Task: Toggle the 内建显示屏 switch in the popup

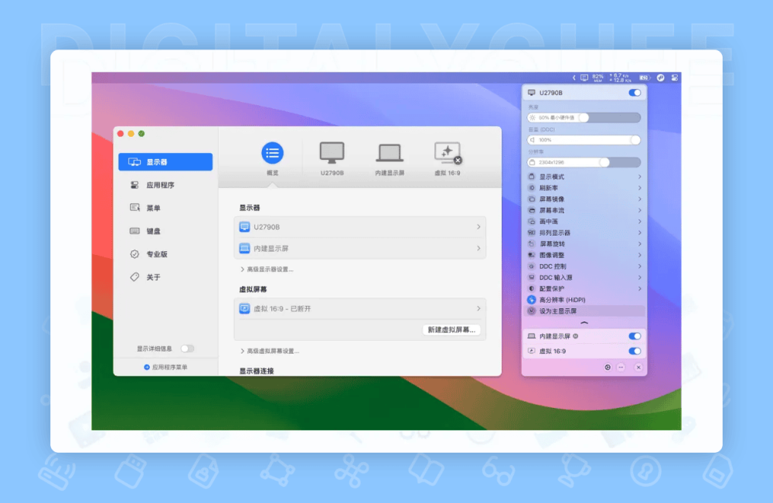Action: [x=635, y=336]
